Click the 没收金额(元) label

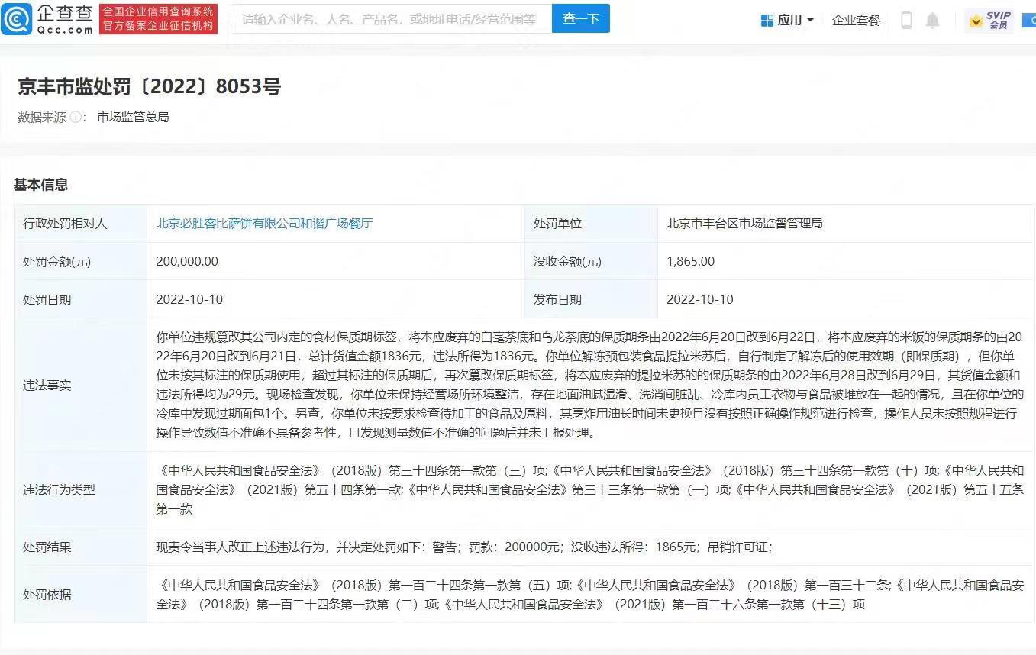click(x=567, y=262)
